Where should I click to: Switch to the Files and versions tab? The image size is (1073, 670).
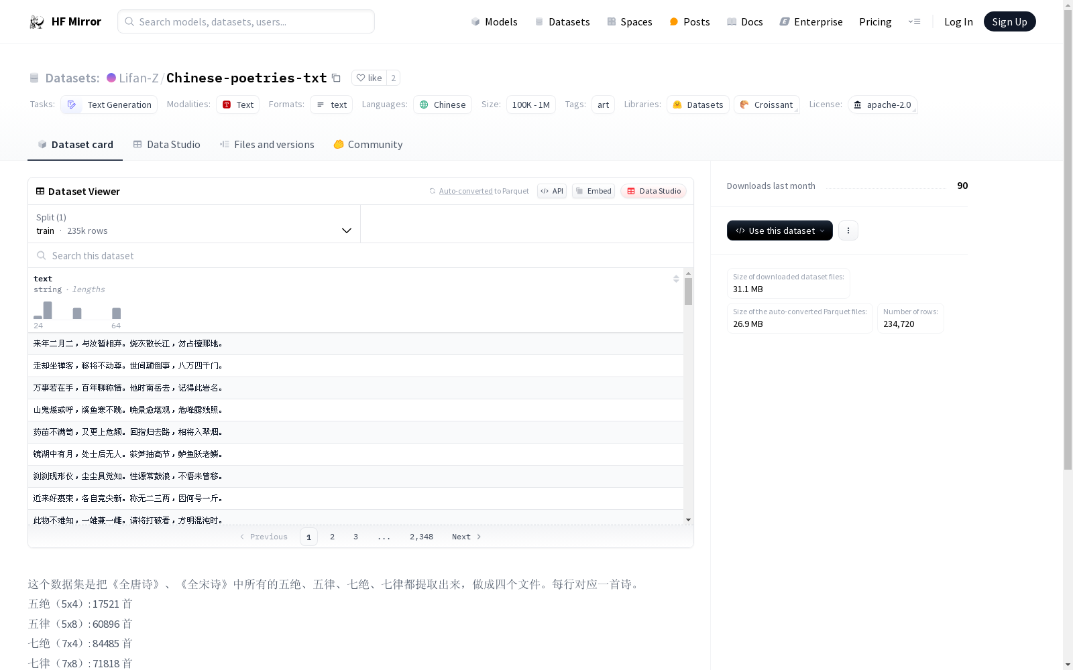point(267,144)
